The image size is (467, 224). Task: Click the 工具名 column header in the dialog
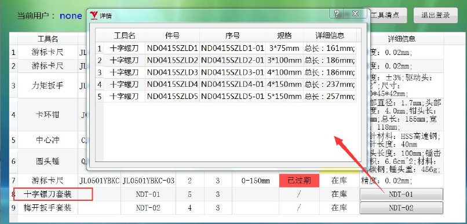(x=125, y=36)
